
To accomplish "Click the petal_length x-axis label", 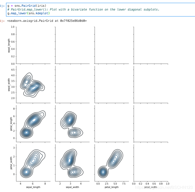I will tap(111, 187).
